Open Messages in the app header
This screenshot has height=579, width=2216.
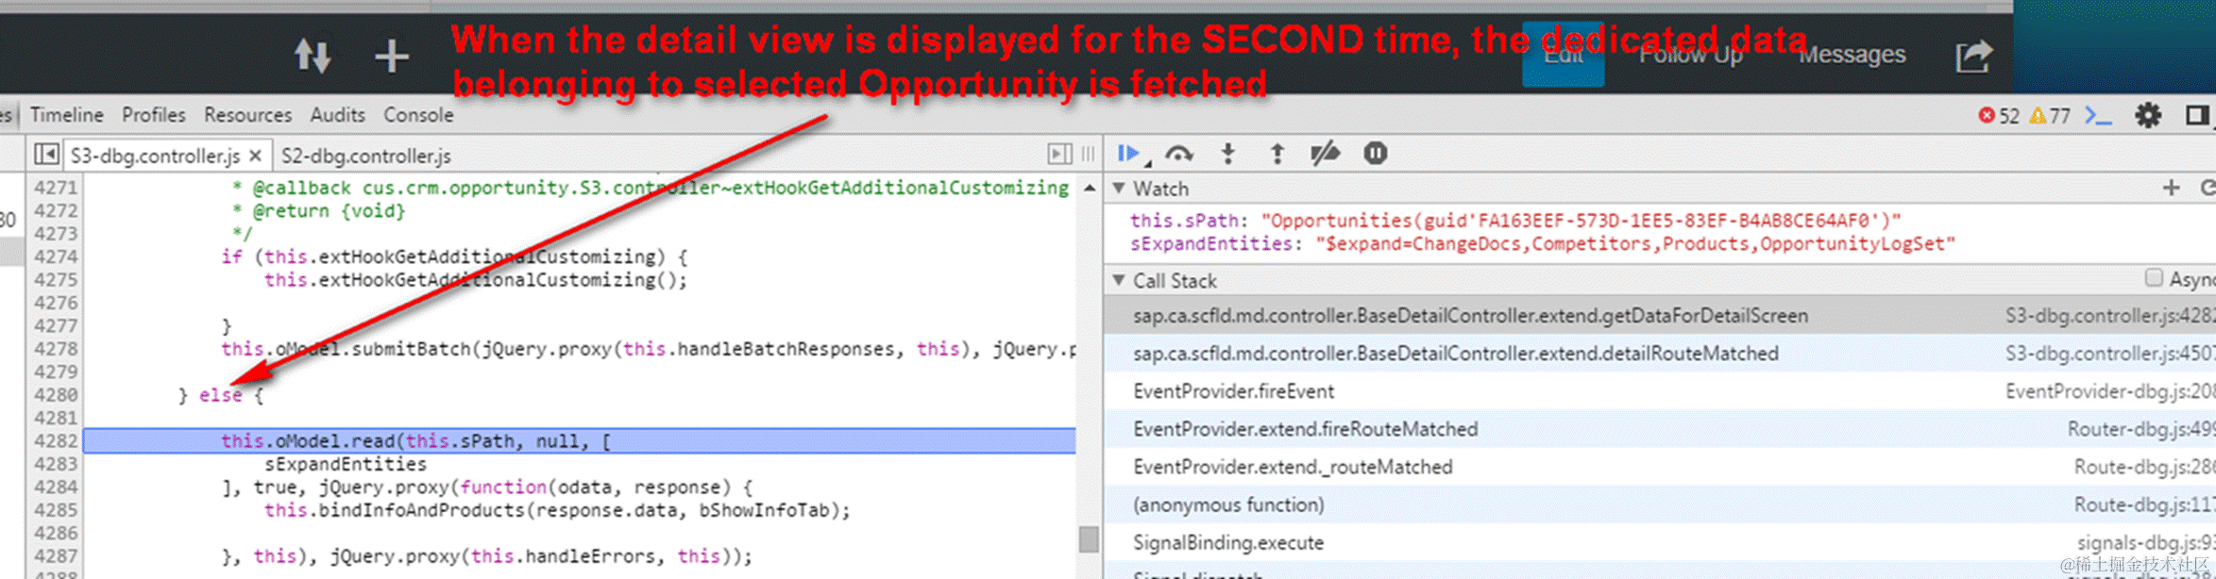click(x=1852, y=55)
